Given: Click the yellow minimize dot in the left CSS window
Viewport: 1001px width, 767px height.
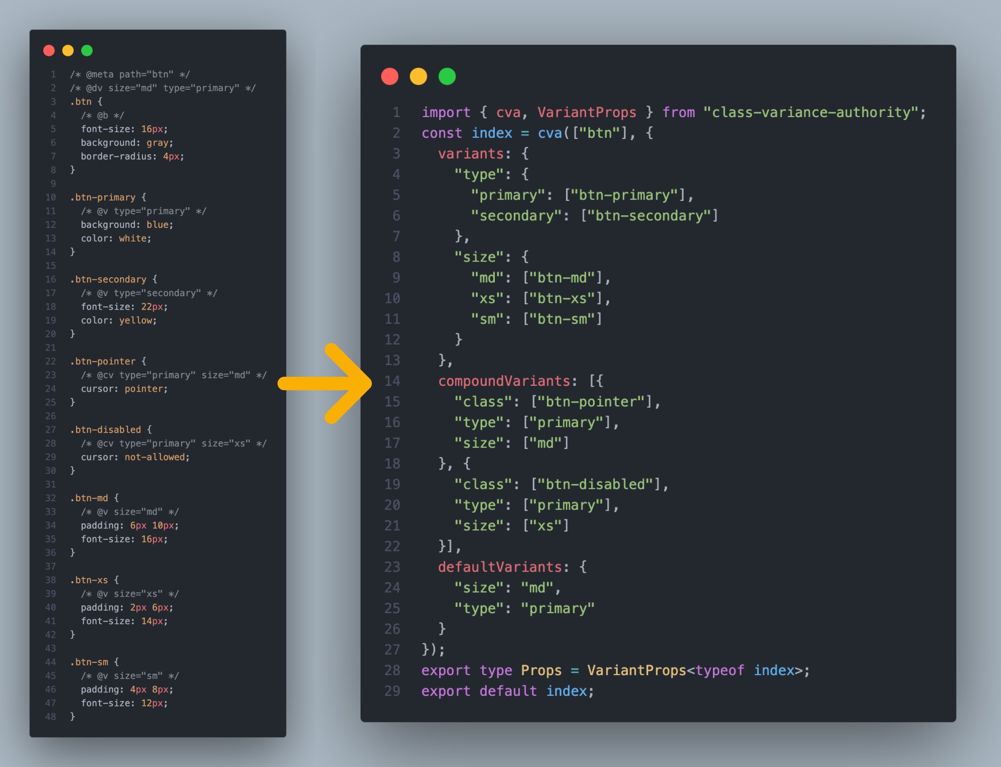Looking at the screenshot, I should pos(68,50).
